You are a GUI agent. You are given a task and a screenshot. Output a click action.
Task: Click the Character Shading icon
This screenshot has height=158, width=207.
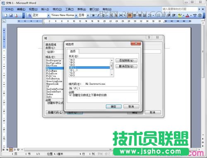coord(116,15)
